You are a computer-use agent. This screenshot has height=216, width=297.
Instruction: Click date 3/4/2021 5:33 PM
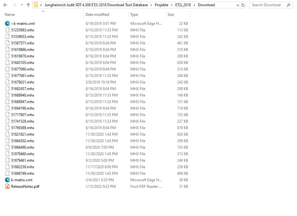coord(100,180)
